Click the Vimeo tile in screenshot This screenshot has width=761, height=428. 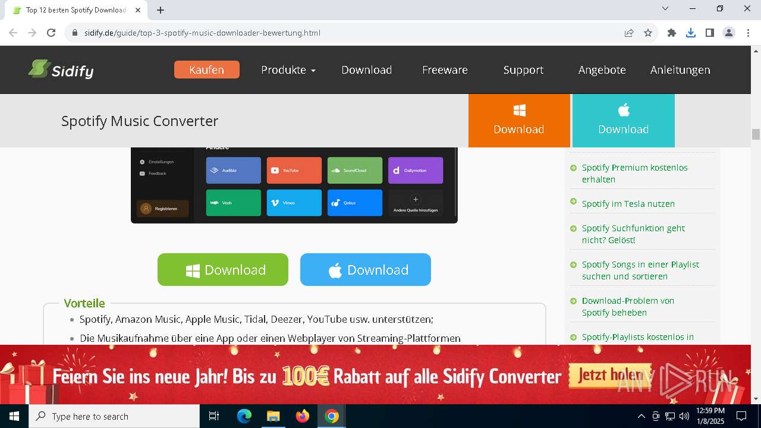tap(294, 203)
